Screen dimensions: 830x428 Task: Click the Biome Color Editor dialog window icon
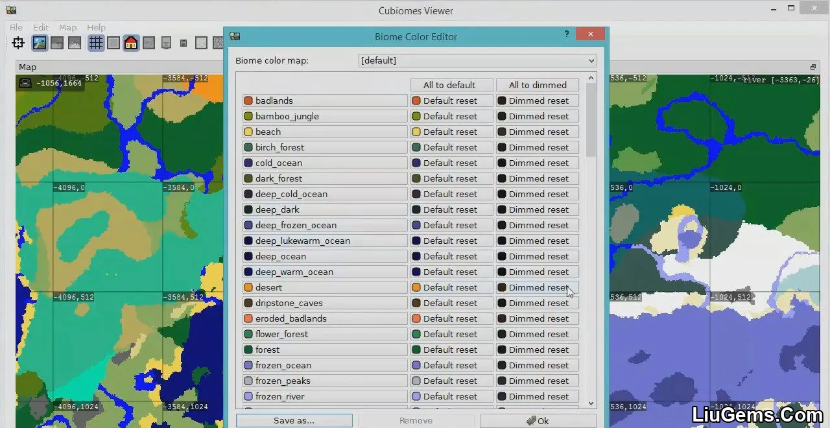pyautogui.click(x=235, y=36)
